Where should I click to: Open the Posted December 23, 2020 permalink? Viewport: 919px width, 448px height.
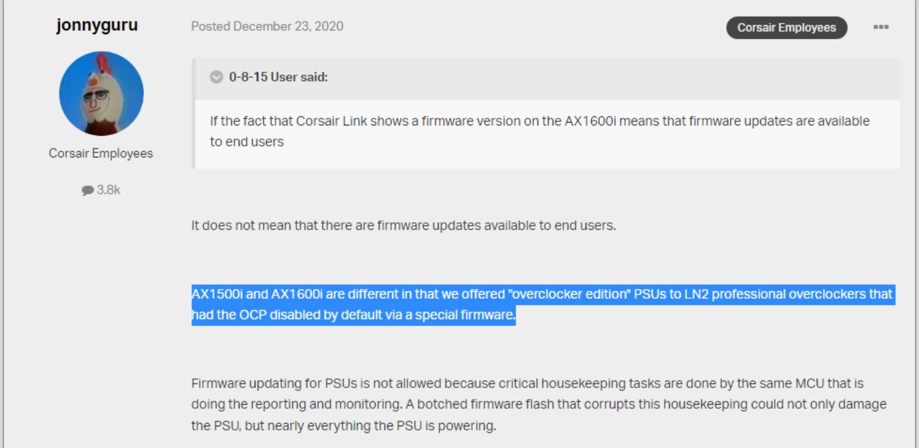(x=267, y=26)
